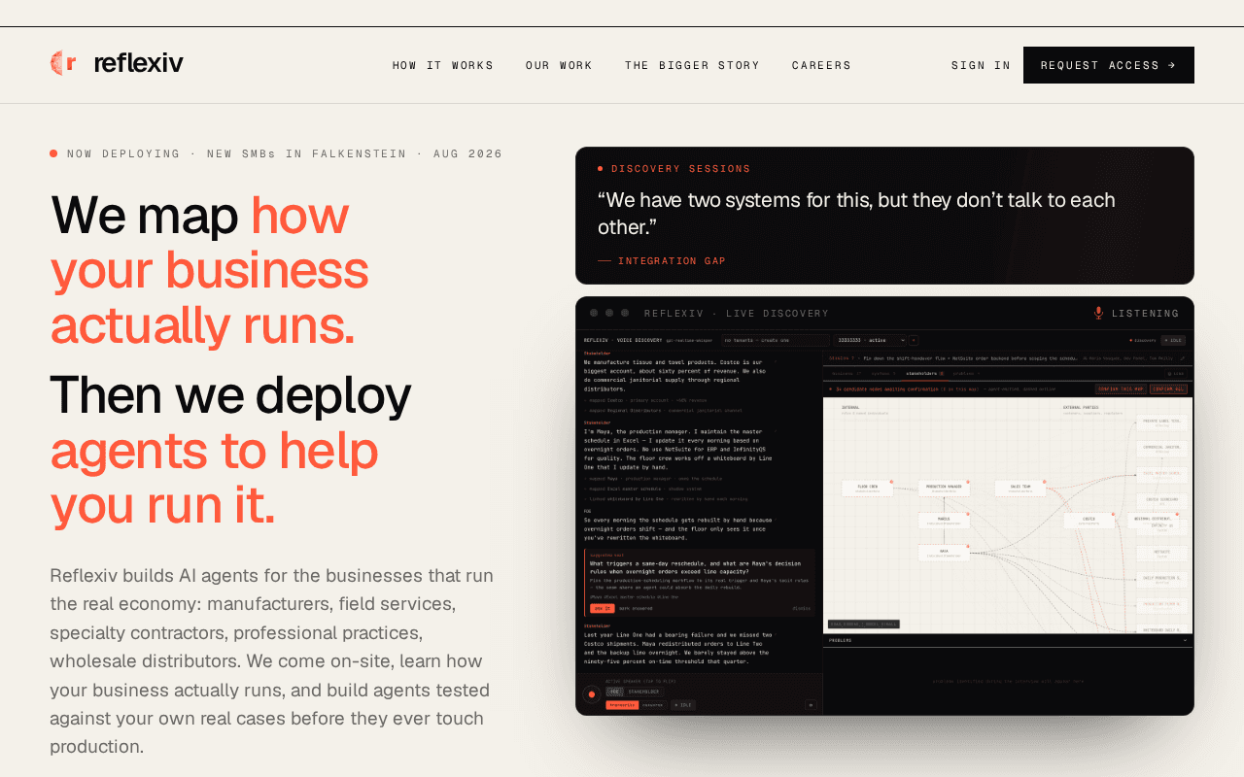
Task: Visit the CAREERS nav link
Action: [821, 66]
